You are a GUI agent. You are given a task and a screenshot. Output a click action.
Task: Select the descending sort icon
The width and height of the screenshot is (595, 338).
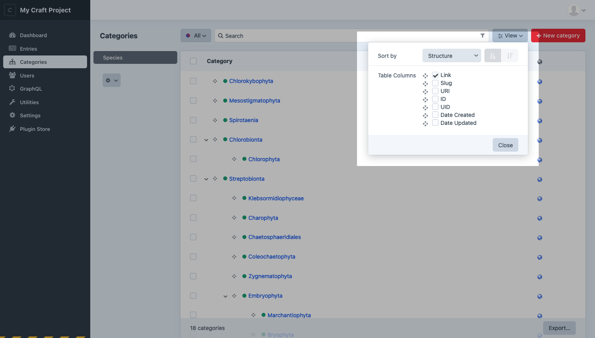pyautogui.click(x=510, y=55)
